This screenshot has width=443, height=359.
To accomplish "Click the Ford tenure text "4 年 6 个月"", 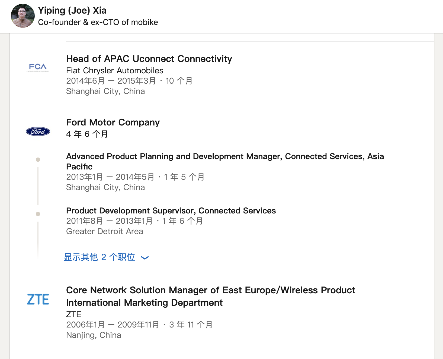I will [x=87, y=134].
